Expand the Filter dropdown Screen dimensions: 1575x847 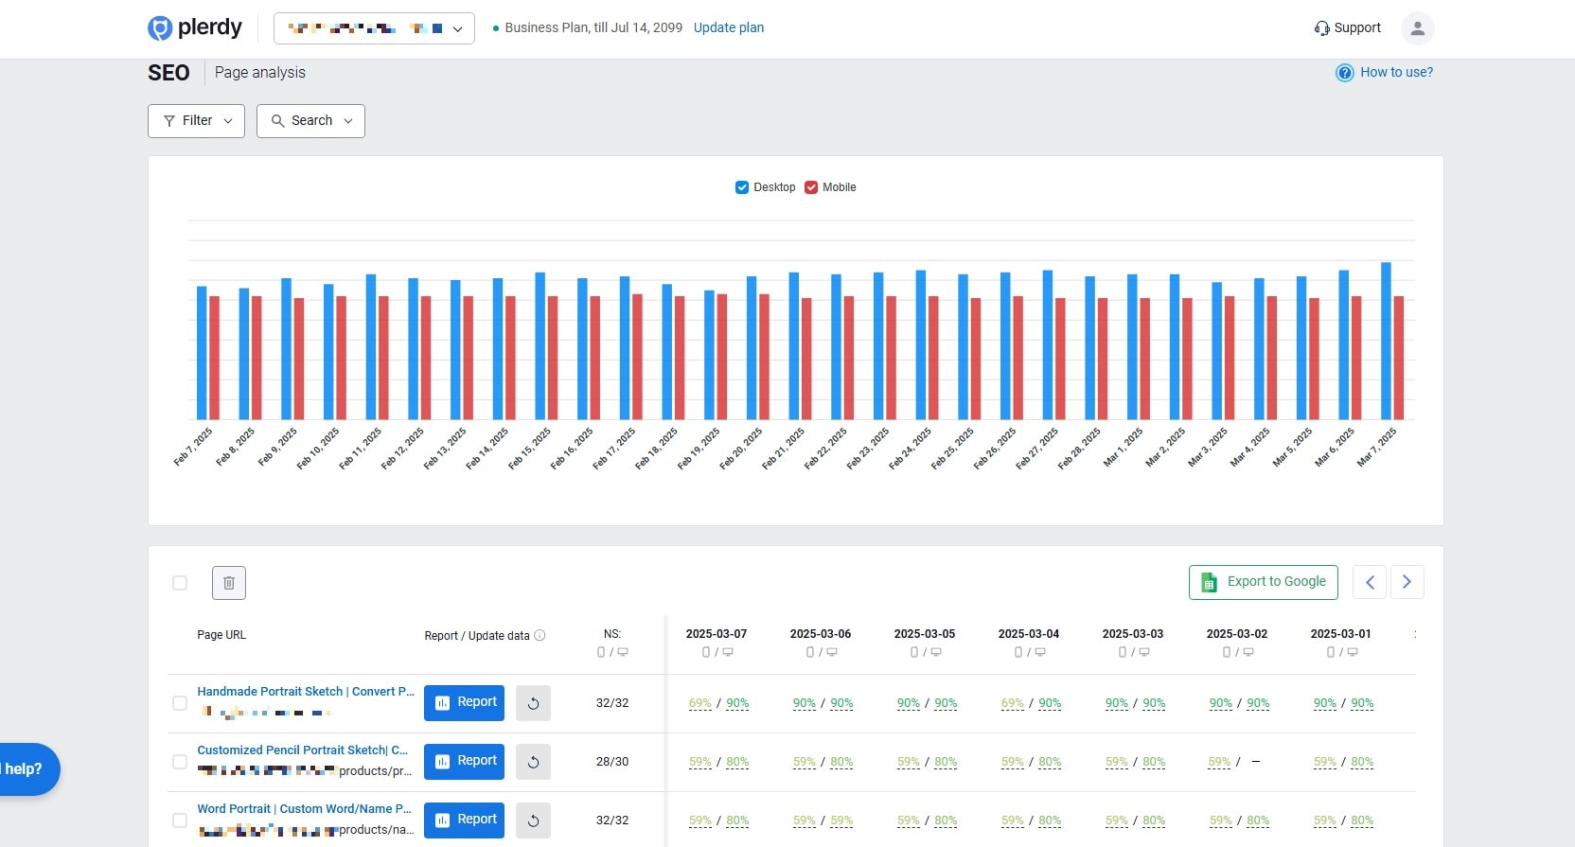click(x=196, y=121)
